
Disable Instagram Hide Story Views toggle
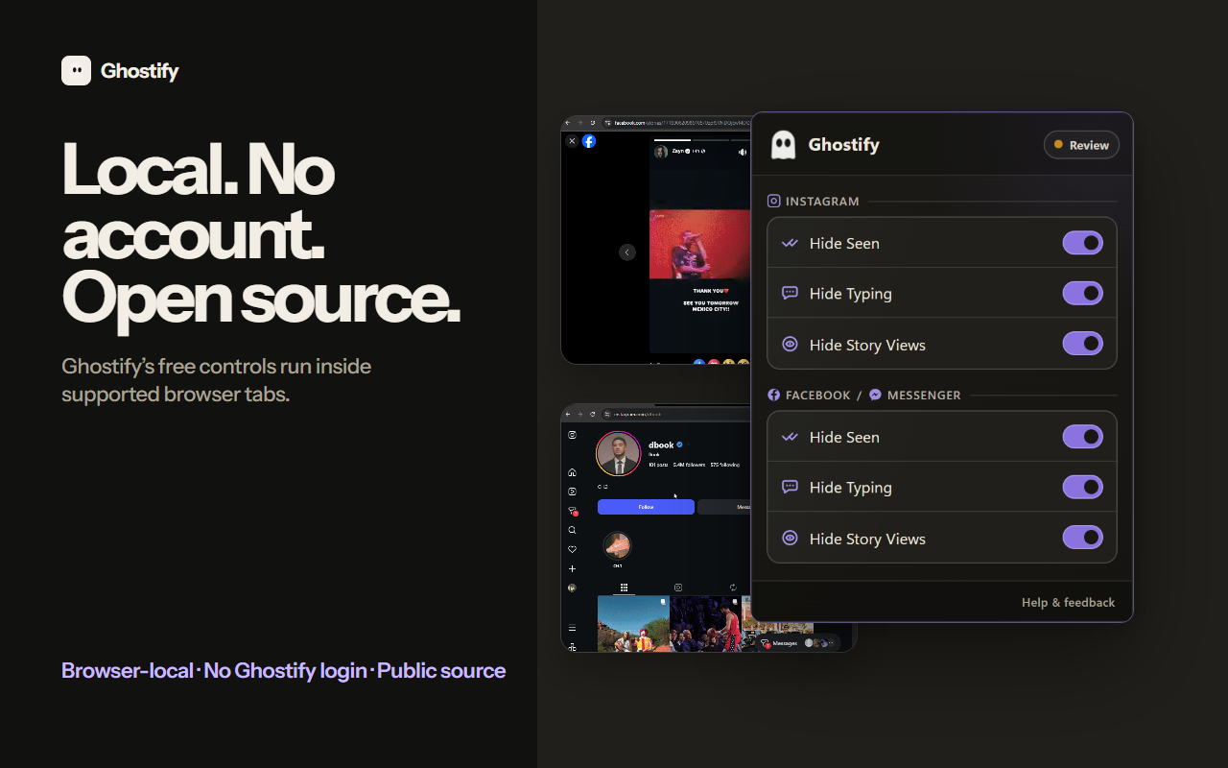point(1082,344)
